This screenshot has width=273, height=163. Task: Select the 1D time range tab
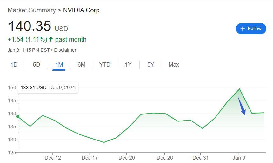coord(14,65)
